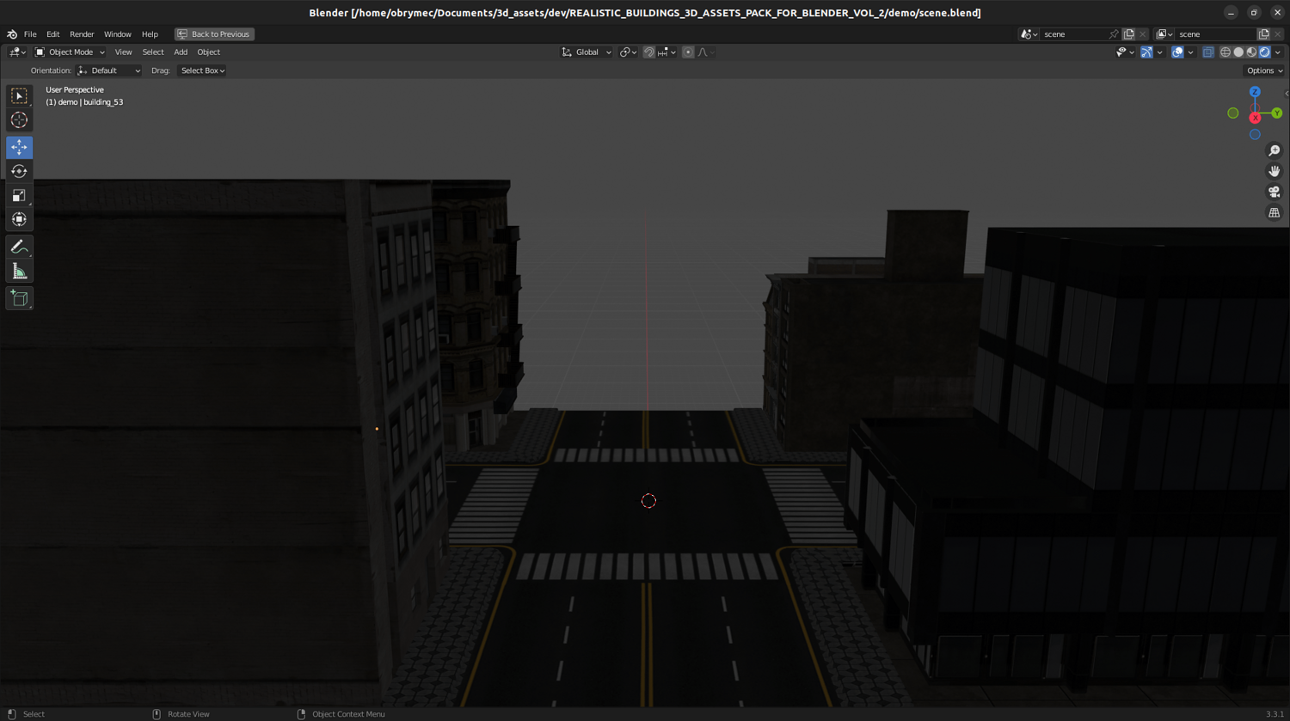Open the Drag Select Box dropdown

[x=202, y=70]
